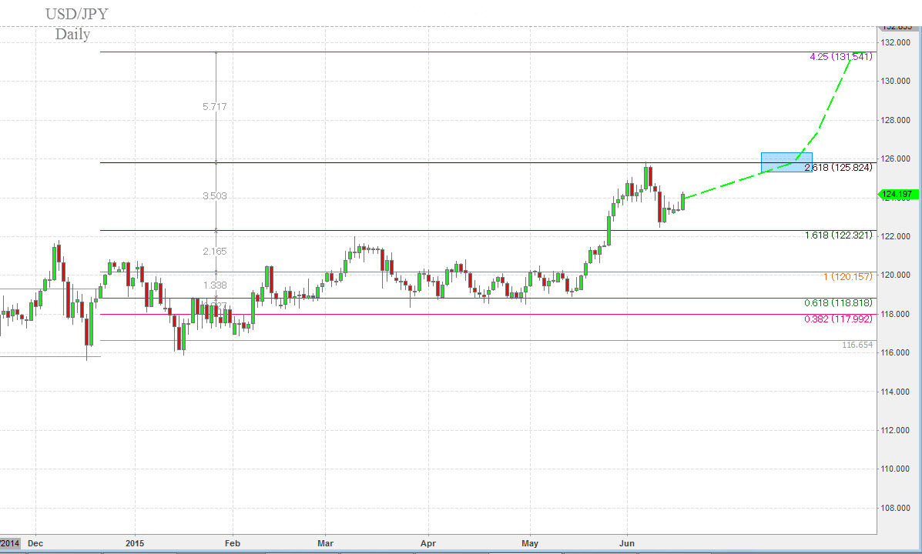Click the 2.165 measurement label
Image resolution: width=922 pixels, height=554 pixels.
[215, 252]
